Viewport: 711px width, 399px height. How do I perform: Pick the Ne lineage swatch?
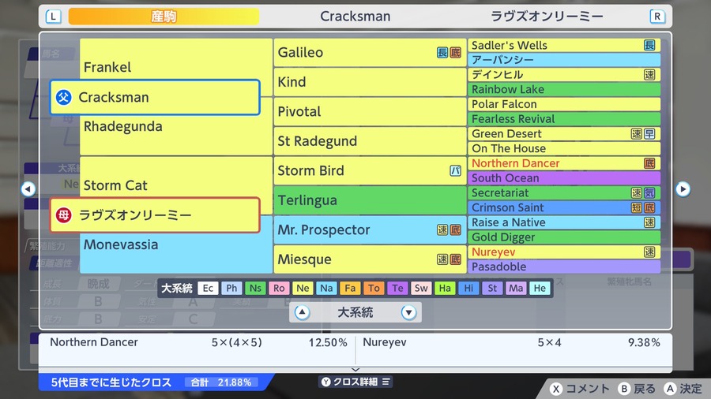point(303,288)
